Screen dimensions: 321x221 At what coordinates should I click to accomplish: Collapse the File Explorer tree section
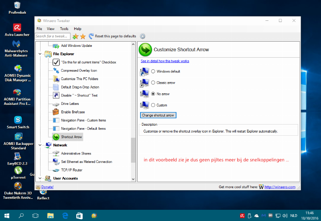40,54
